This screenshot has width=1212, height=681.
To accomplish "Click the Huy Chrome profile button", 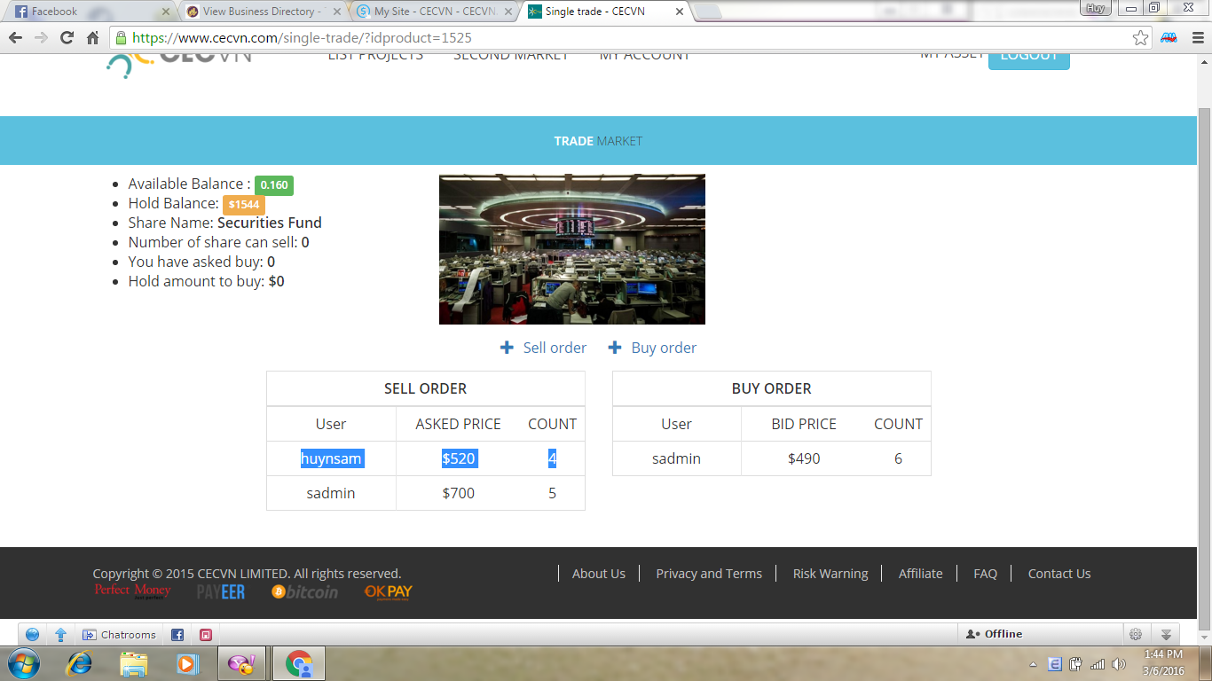I will point(1096,8).
